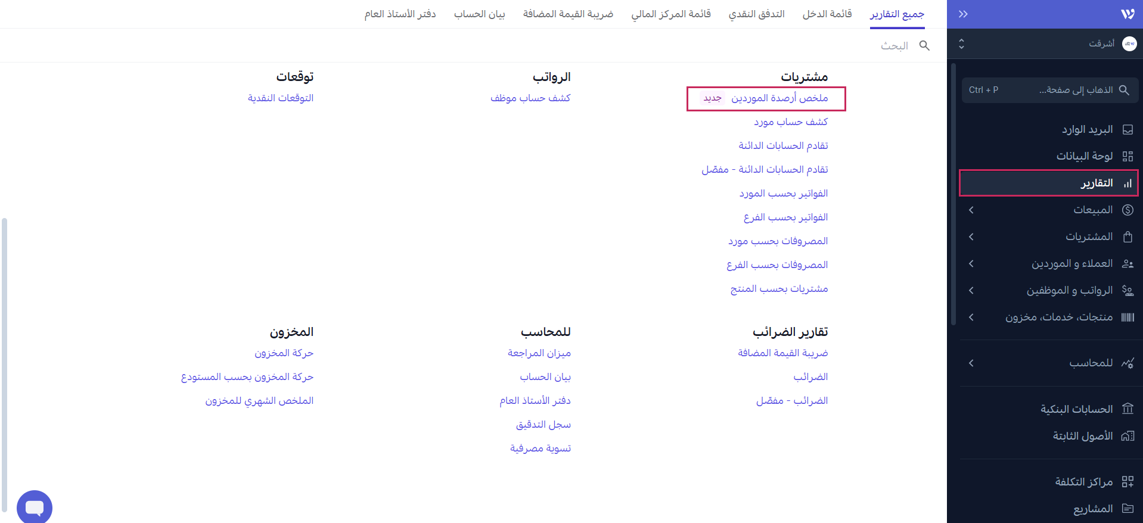Image resolution: width=1143 pixels, height=523 pixels.
Task: Click the bank accounts building icon
Action: 1127,409
